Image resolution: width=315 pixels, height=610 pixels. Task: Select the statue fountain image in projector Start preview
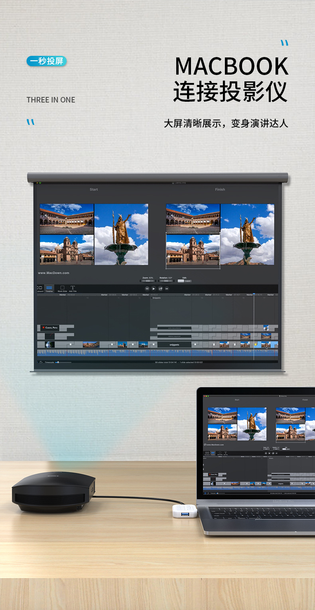click(x=121, y=234)
